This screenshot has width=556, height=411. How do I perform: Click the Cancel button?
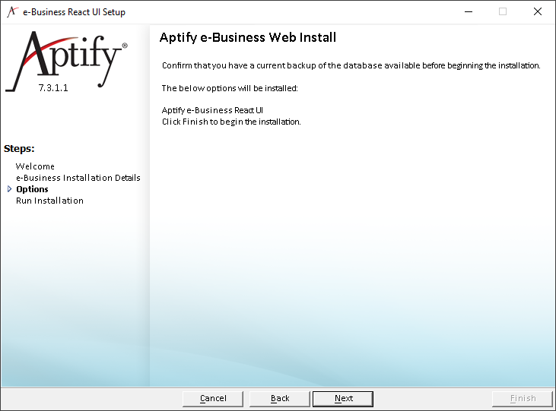[213, 399]
